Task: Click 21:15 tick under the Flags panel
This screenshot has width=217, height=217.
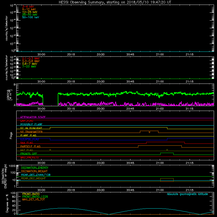Action: pyautogui.click(x=189, y=163)
